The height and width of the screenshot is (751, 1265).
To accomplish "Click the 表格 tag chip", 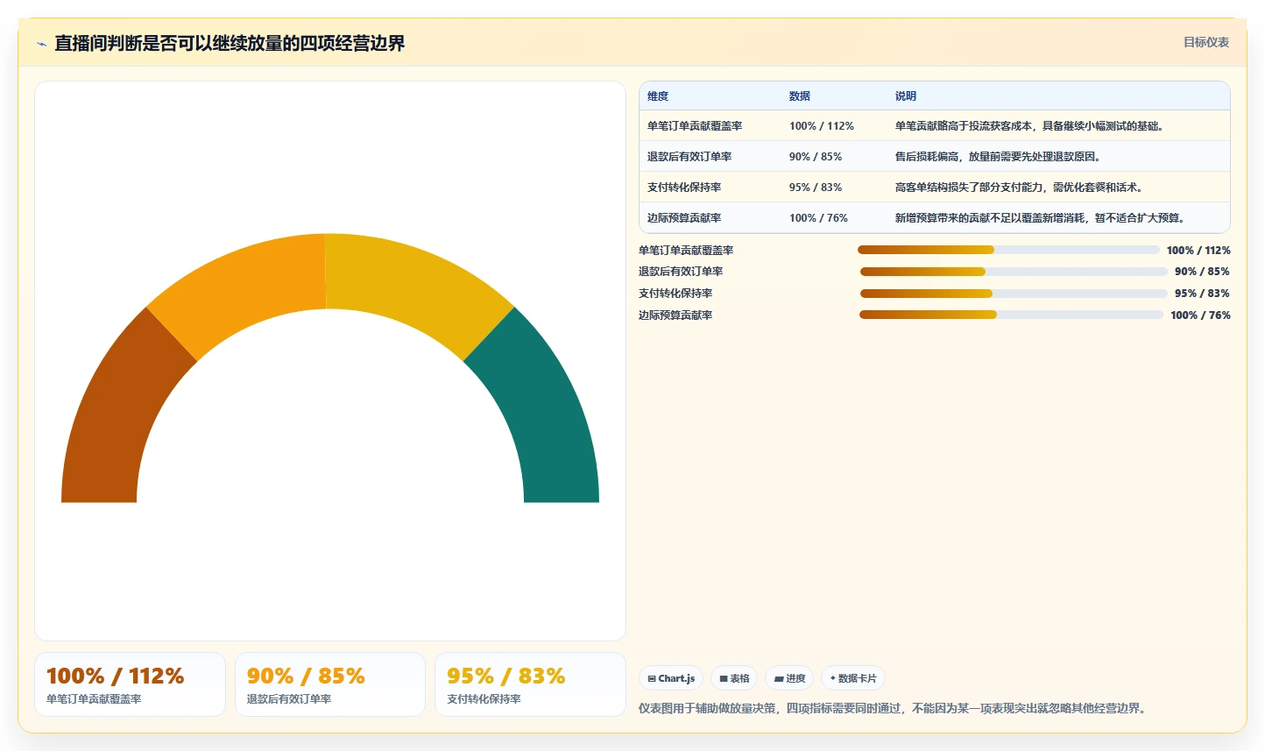I will click(x=734, y=678).
